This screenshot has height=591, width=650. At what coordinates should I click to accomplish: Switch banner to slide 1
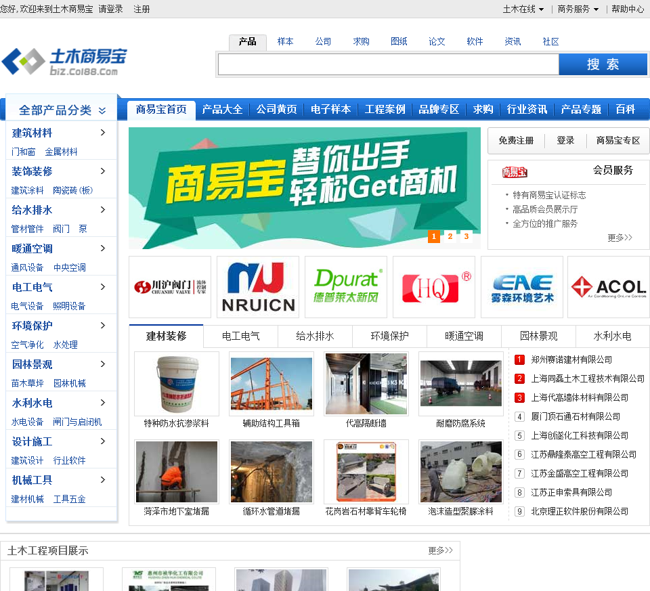(x=433, y=236)
